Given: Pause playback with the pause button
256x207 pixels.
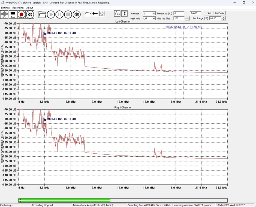Looking at the screenshot, I should point(59,14).
